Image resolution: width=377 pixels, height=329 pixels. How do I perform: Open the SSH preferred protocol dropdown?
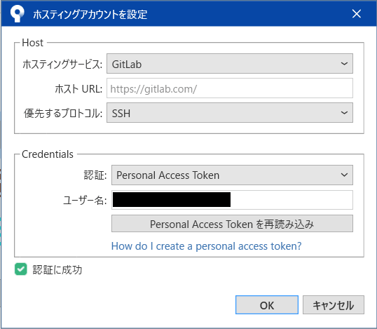[230, 113]
